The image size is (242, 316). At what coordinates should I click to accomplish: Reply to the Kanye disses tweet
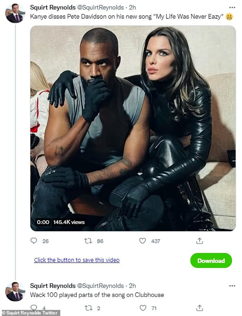[34, 241]
